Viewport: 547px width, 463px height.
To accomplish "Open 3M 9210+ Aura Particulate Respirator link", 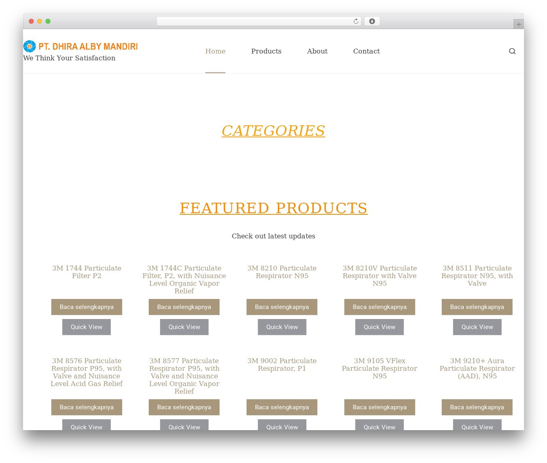I will [x=477, y=368].
